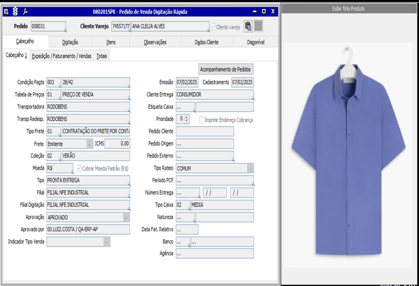Switch to the Dados Cliente tab
This screenshot has height=286, width=419.
pyautogui.click(x=207, y=42)
